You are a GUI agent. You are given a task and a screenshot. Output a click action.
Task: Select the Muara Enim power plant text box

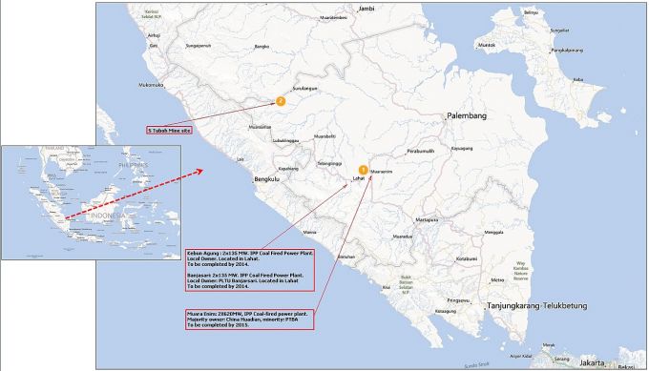[x=250, y=319]
